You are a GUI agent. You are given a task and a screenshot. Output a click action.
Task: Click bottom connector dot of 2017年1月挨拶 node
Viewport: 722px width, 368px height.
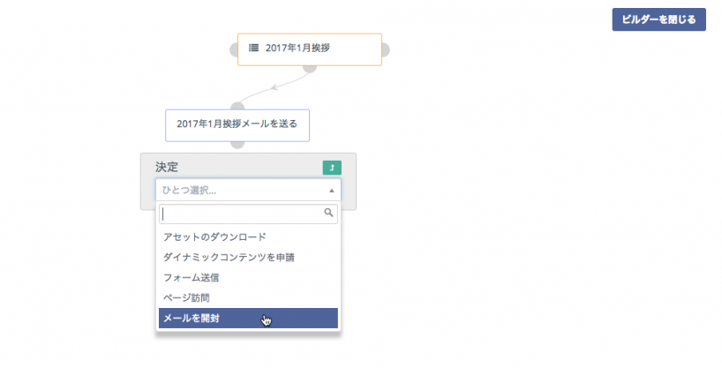[x=309, y=68]
